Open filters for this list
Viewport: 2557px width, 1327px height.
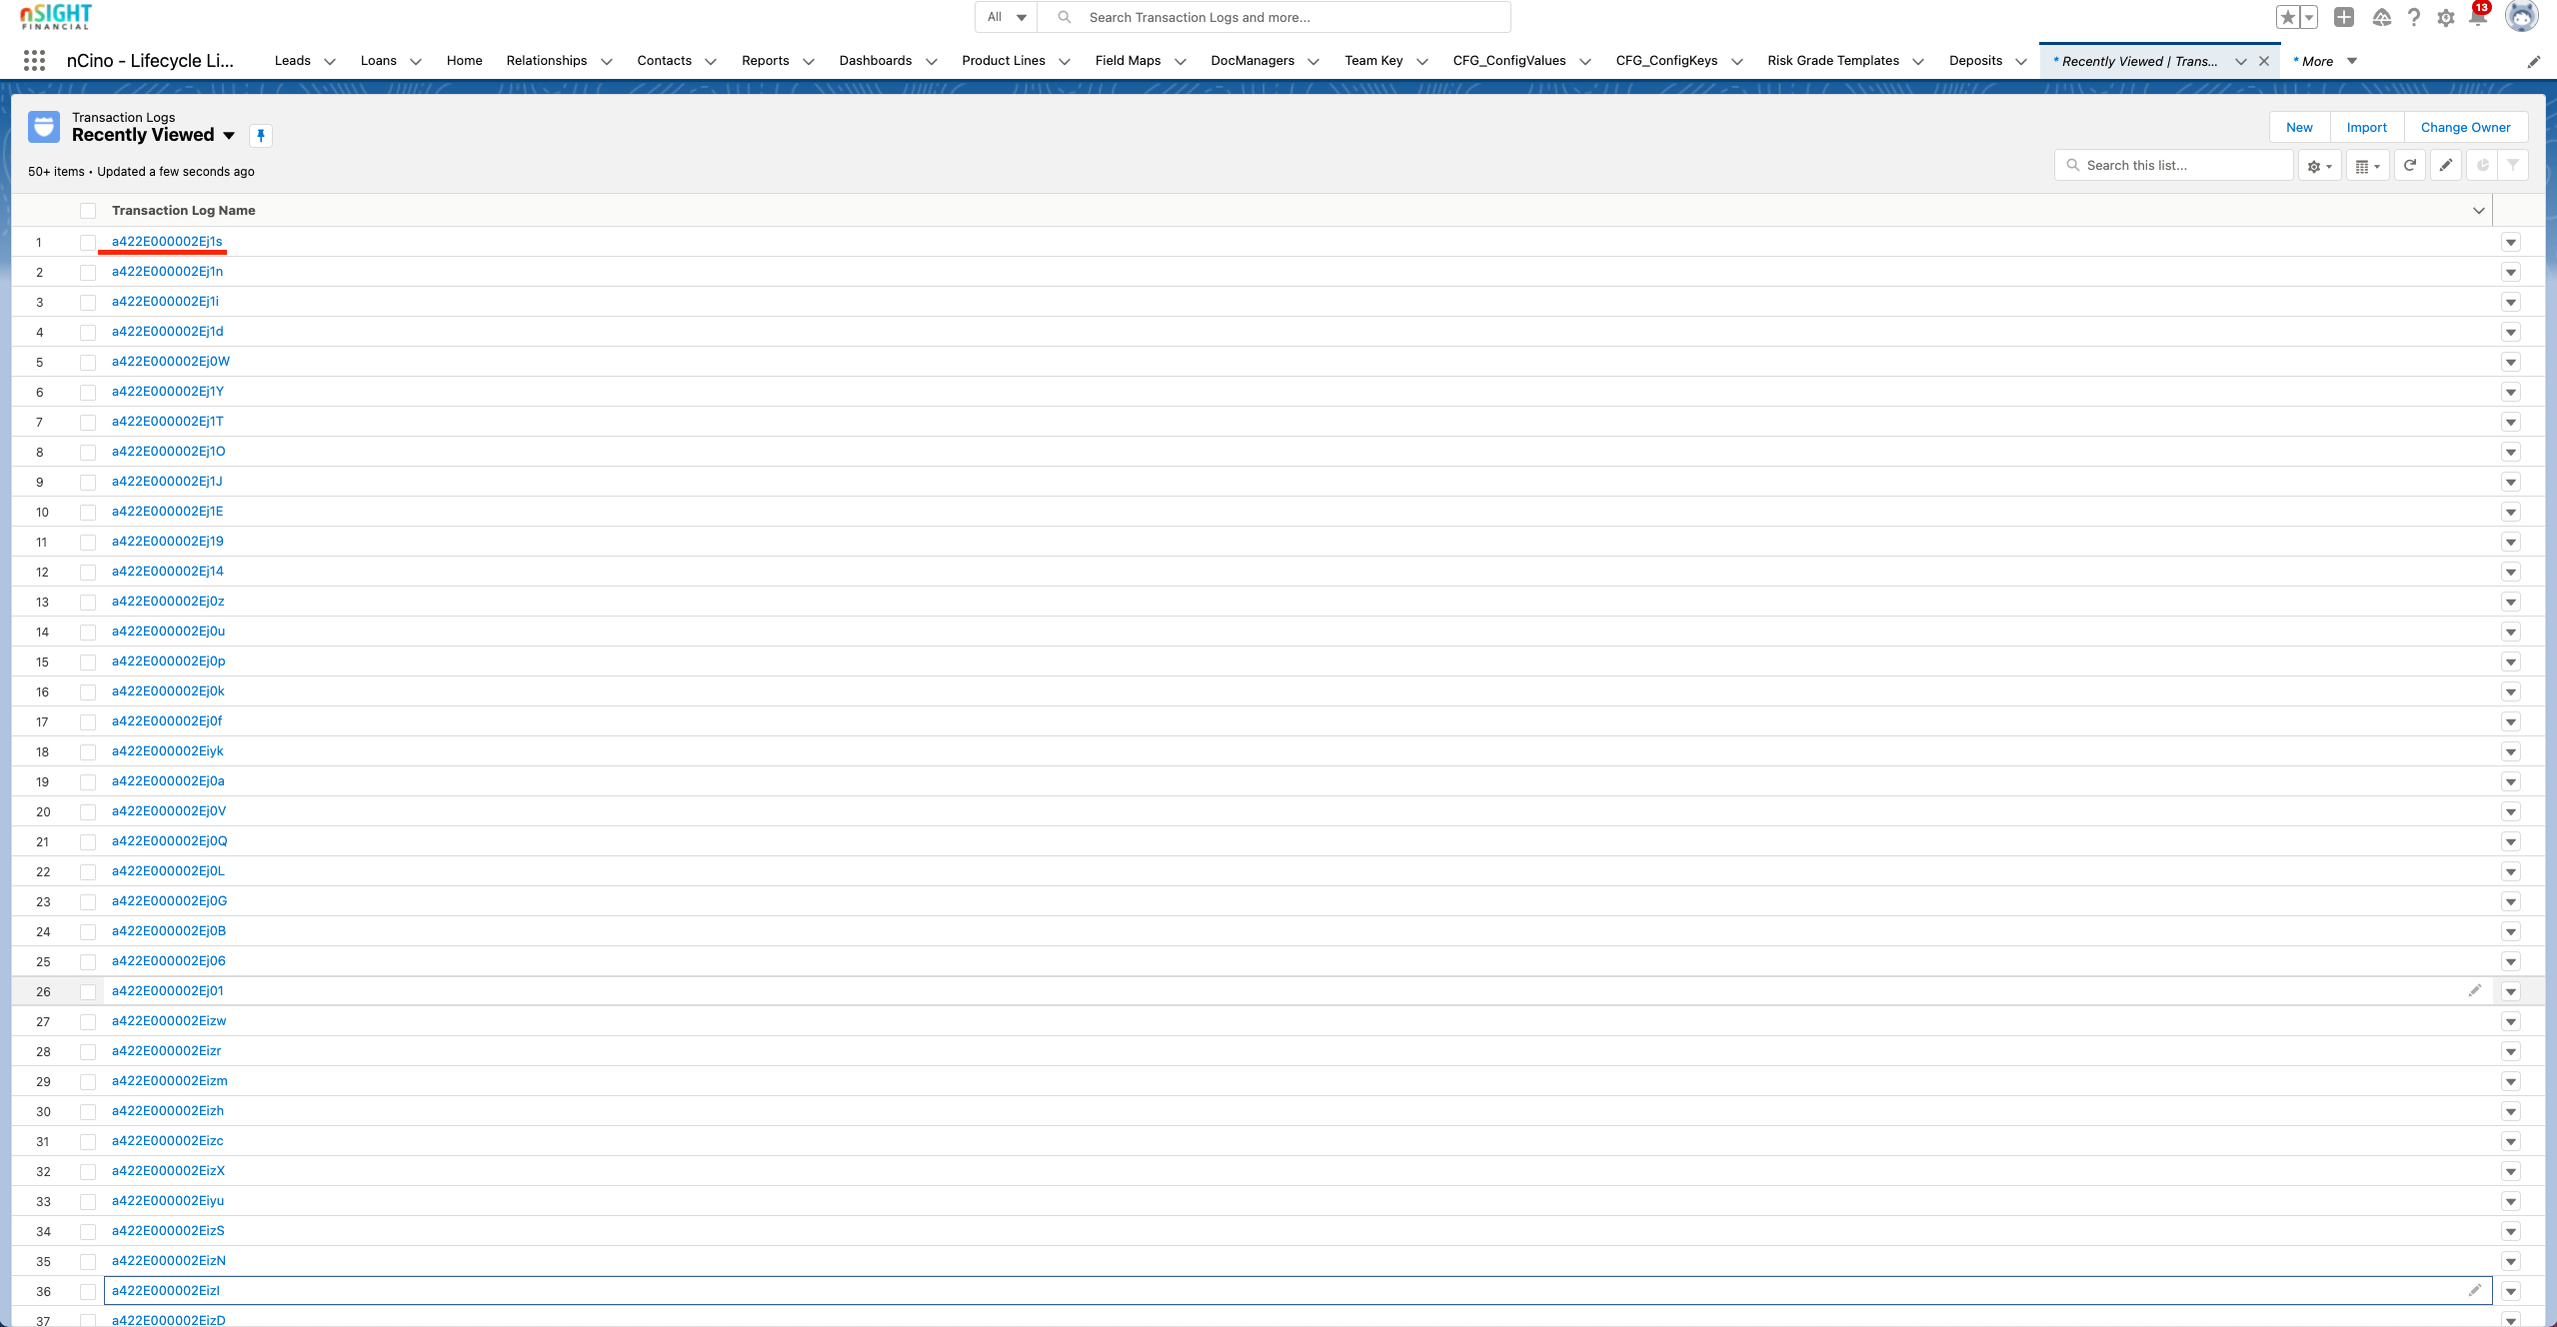coord(2513,165)
